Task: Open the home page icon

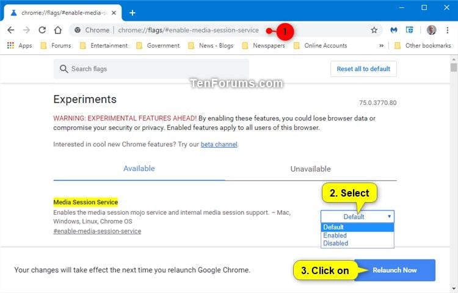Action: click(58, 30)
